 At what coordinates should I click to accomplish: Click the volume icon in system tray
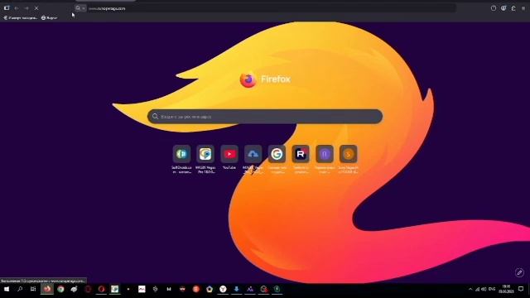(x=484, y=289)
